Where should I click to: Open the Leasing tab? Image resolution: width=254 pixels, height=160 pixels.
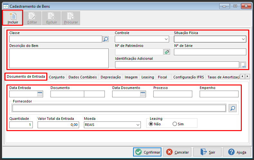click(148, 77)
